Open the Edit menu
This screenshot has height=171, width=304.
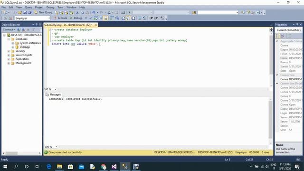[11, 7]
